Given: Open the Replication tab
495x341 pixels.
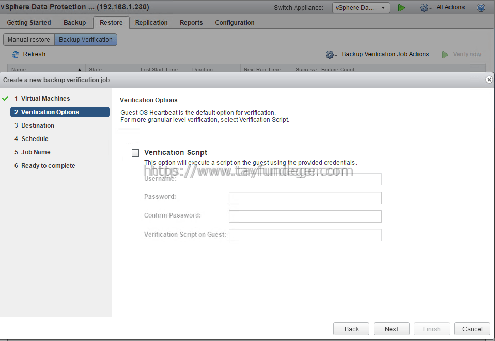Looking at the screenshot, I should pyautogui.click(x=151, y=23).
